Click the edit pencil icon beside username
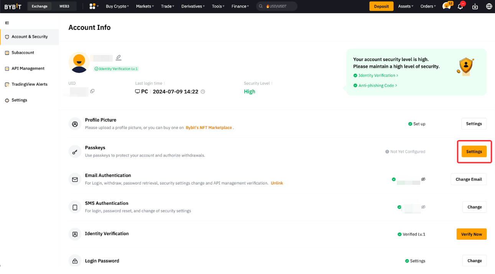Viewport: 495px width, 274px height. 118,58
